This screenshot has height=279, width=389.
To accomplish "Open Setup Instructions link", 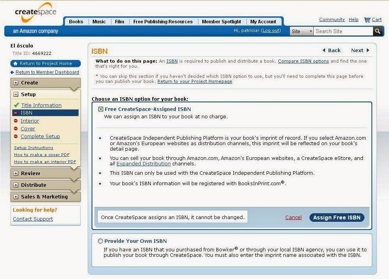I will (34, 147).
